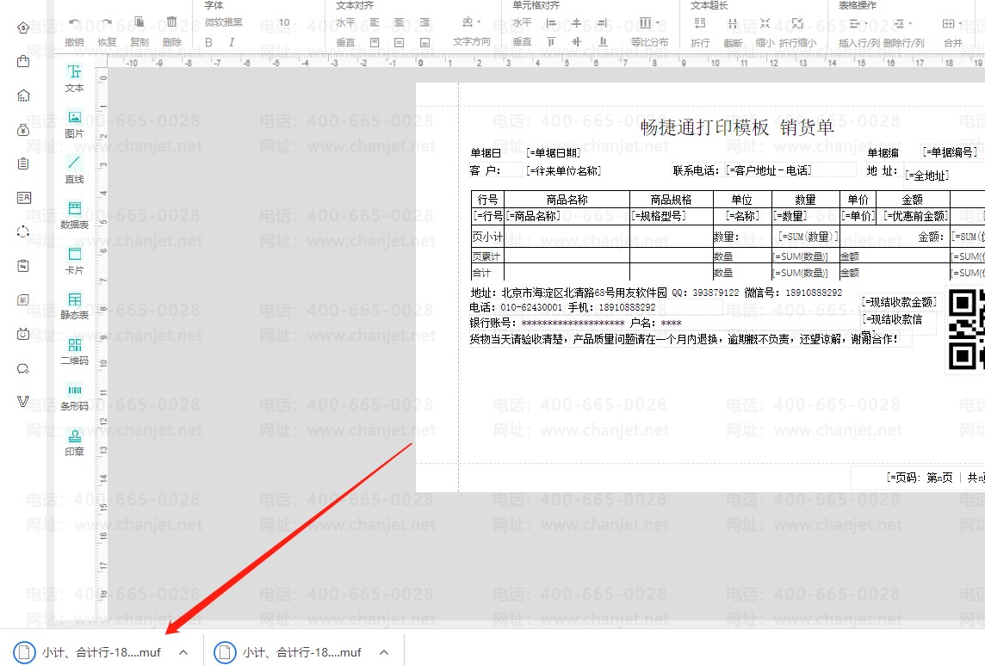Select the 印章 stamp tool

click(x=74, y=442)
